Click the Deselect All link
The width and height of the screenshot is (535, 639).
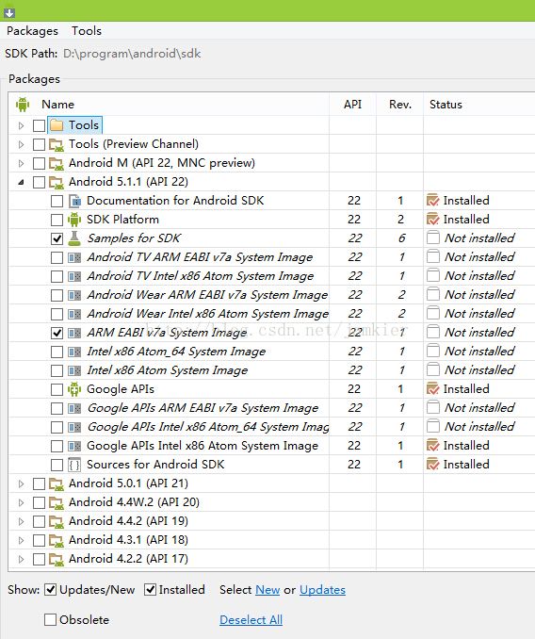click(x=251, y=620)
